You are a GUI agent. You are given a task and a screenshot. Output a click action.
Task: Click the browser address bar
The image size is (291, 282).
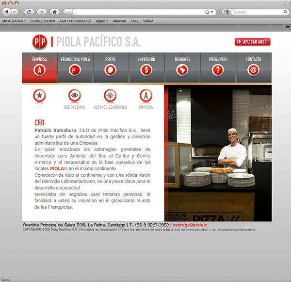tap(136, 12)
